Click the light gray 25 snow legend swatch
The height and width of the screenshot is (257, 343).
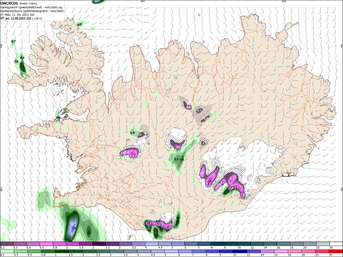(323, 244)
